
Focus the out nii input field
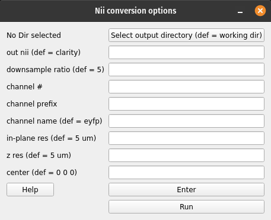pos(186,53)
